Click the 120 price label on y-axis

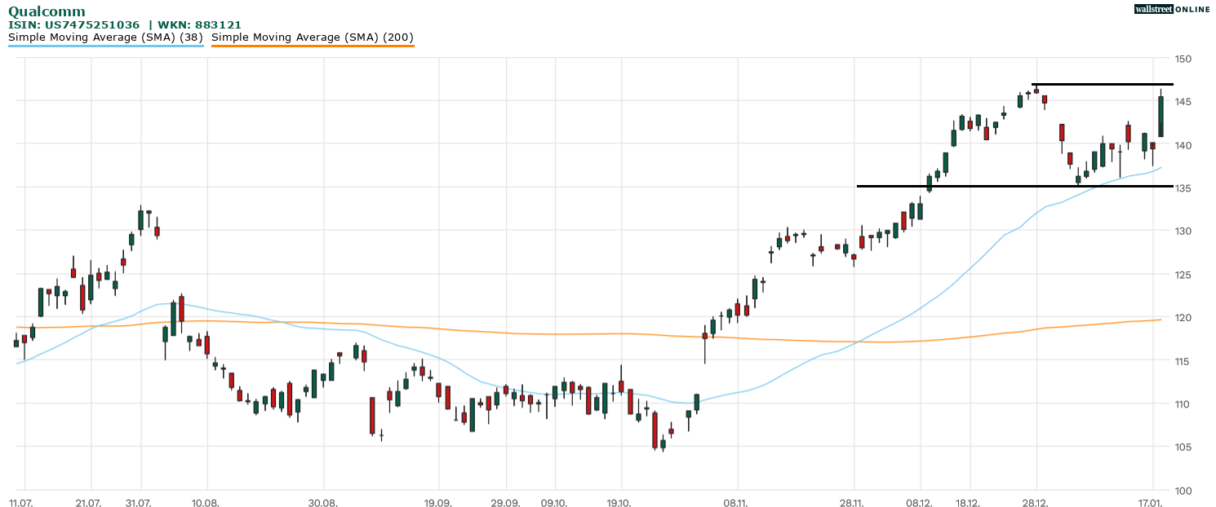pyautogui.click(x=1183, y=318)
